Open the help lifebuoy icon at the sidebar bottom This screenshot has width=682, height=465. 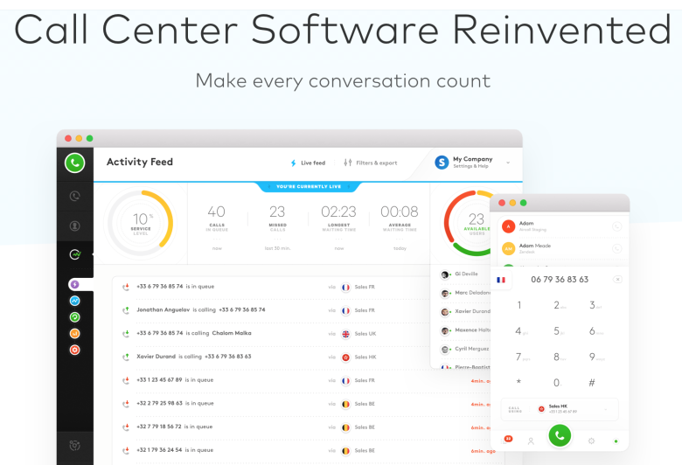(x=75, y=446)
